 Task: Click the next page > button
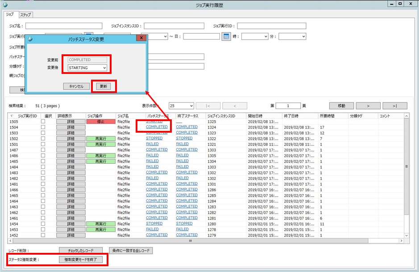(368, 106)
